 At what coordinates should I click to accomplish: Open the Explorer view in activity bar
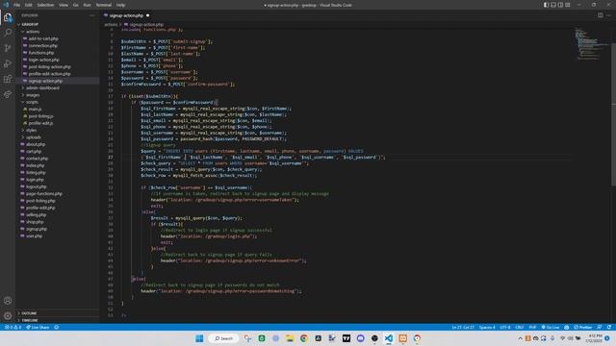click(8, 17)
